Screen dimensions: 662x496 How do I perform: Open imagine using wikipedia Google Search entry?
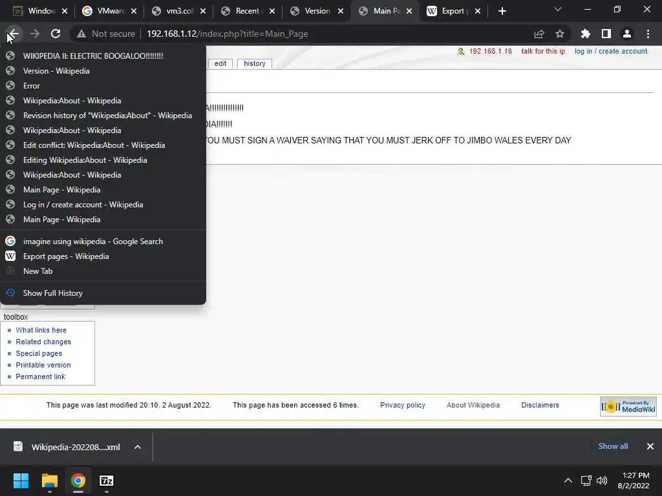[103, 242]
